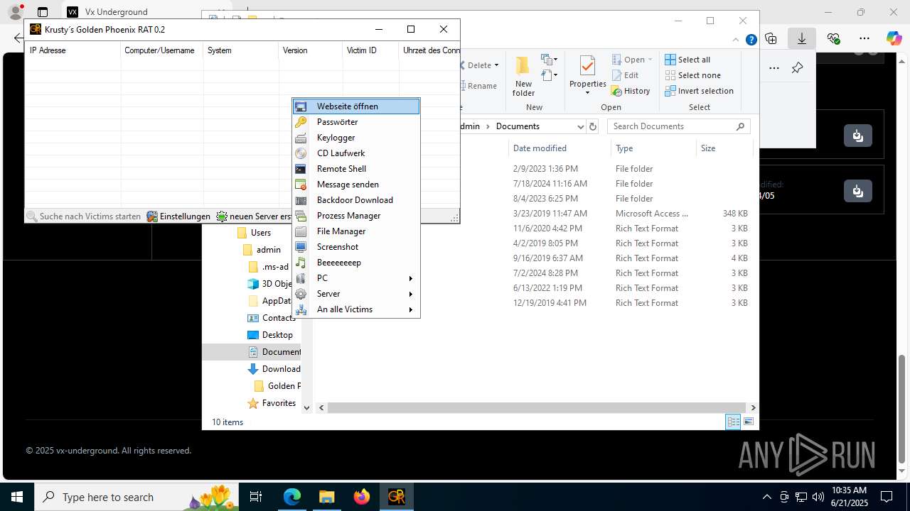This screenshot has height=511, width=910.
Task: Click the CD Laufwerk disc icon
Action: pyautogui.click(x=301, y=153)
